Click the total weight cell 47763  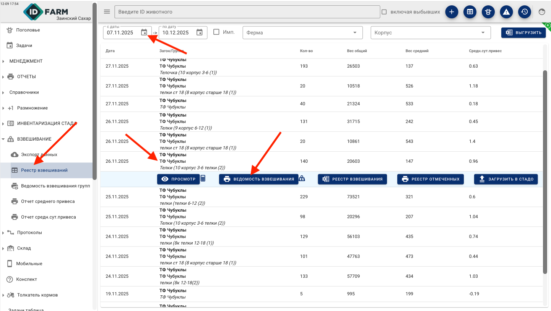click(353, 256)
